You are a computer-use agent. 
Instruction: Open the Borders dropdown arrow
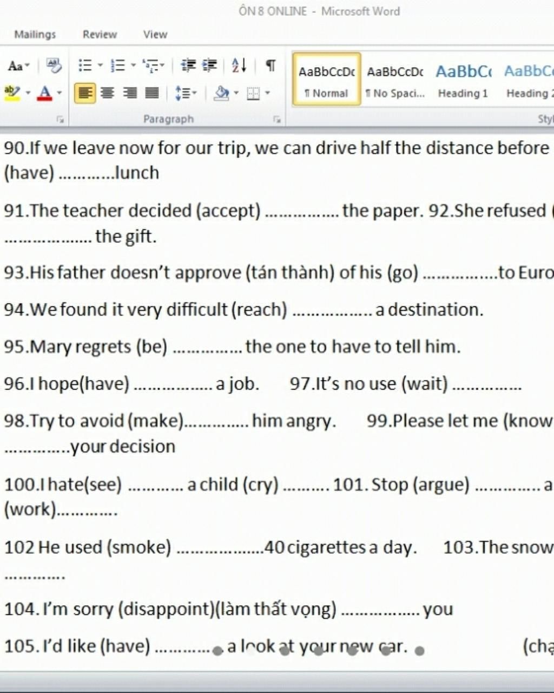[x=267, y=93]
